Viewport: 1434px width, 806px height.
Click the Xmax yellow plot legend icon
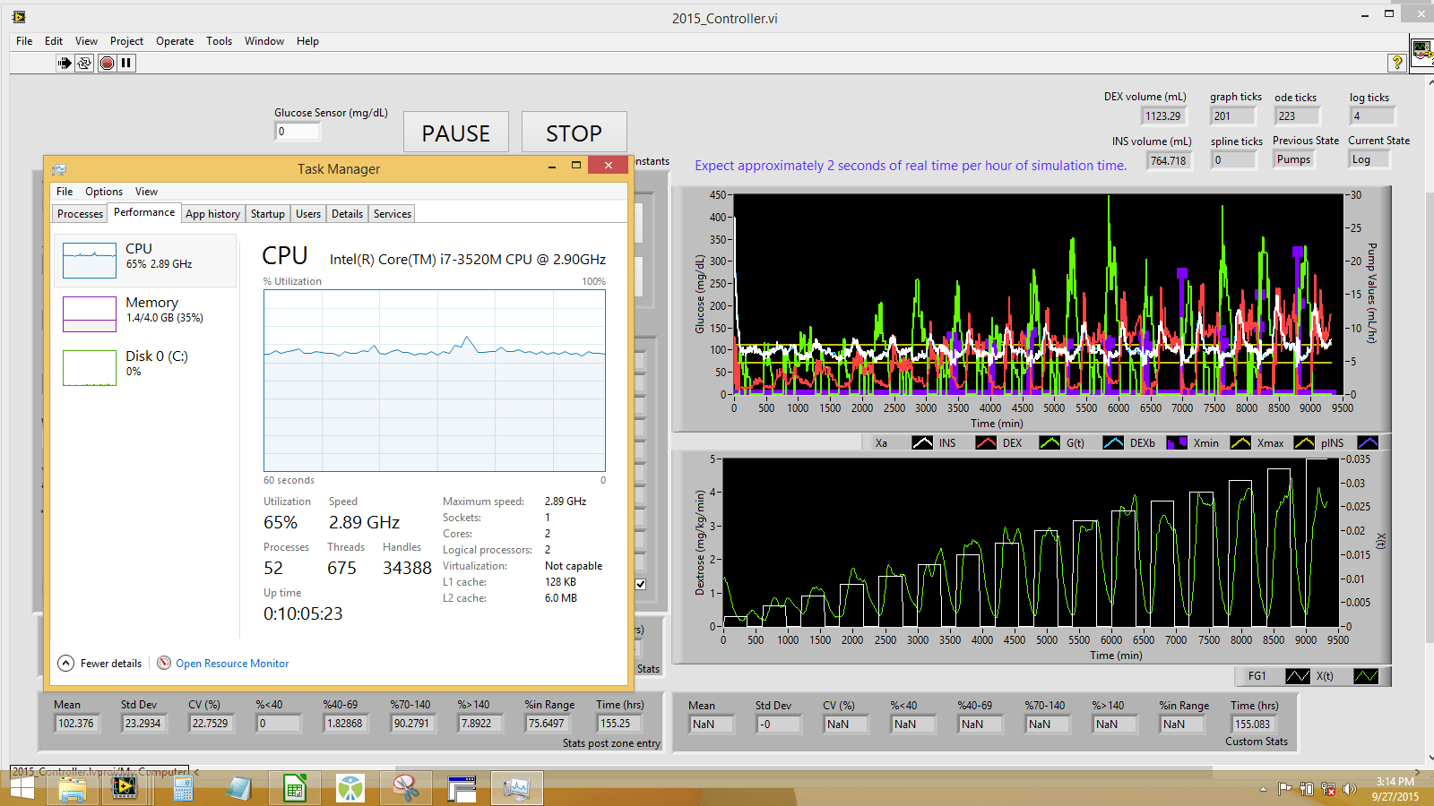[1304, 442]
